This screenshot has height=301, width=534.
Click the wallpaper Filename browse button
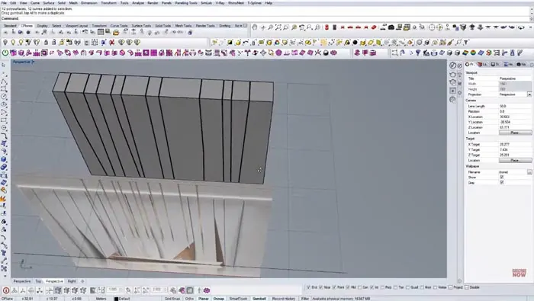pos(529,172)
